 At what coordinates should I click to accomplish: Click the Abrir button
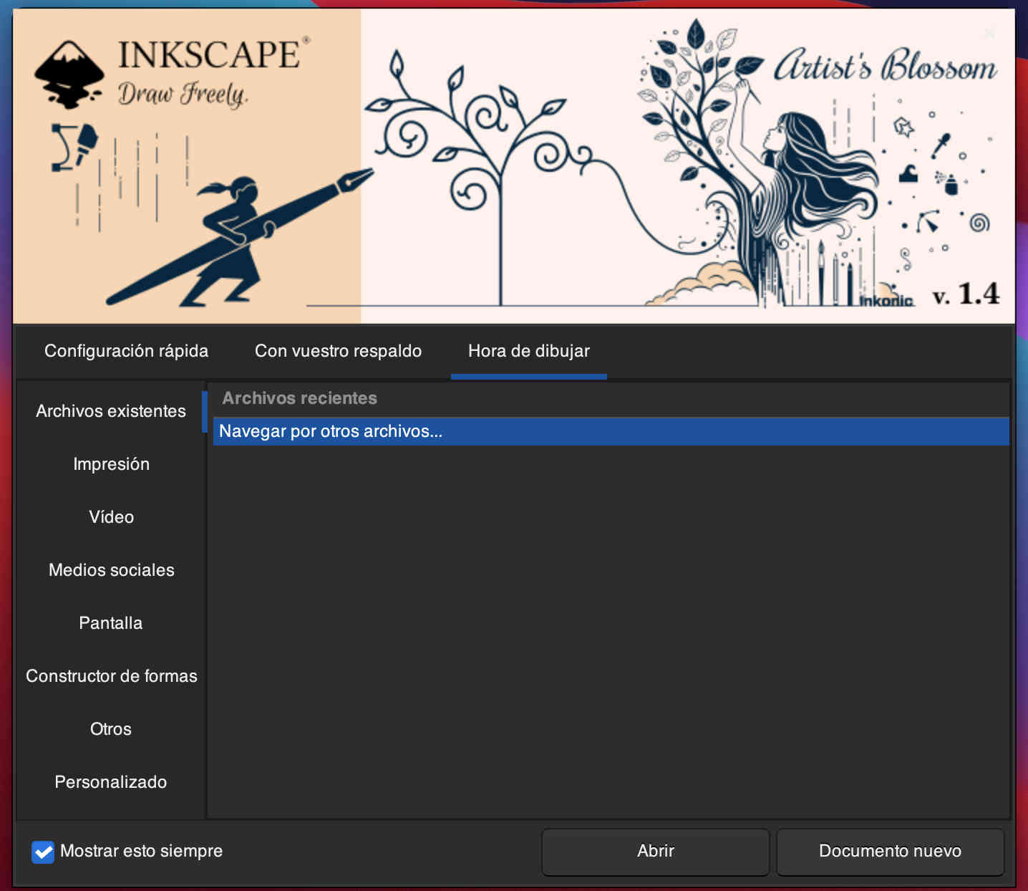(655, 852)
